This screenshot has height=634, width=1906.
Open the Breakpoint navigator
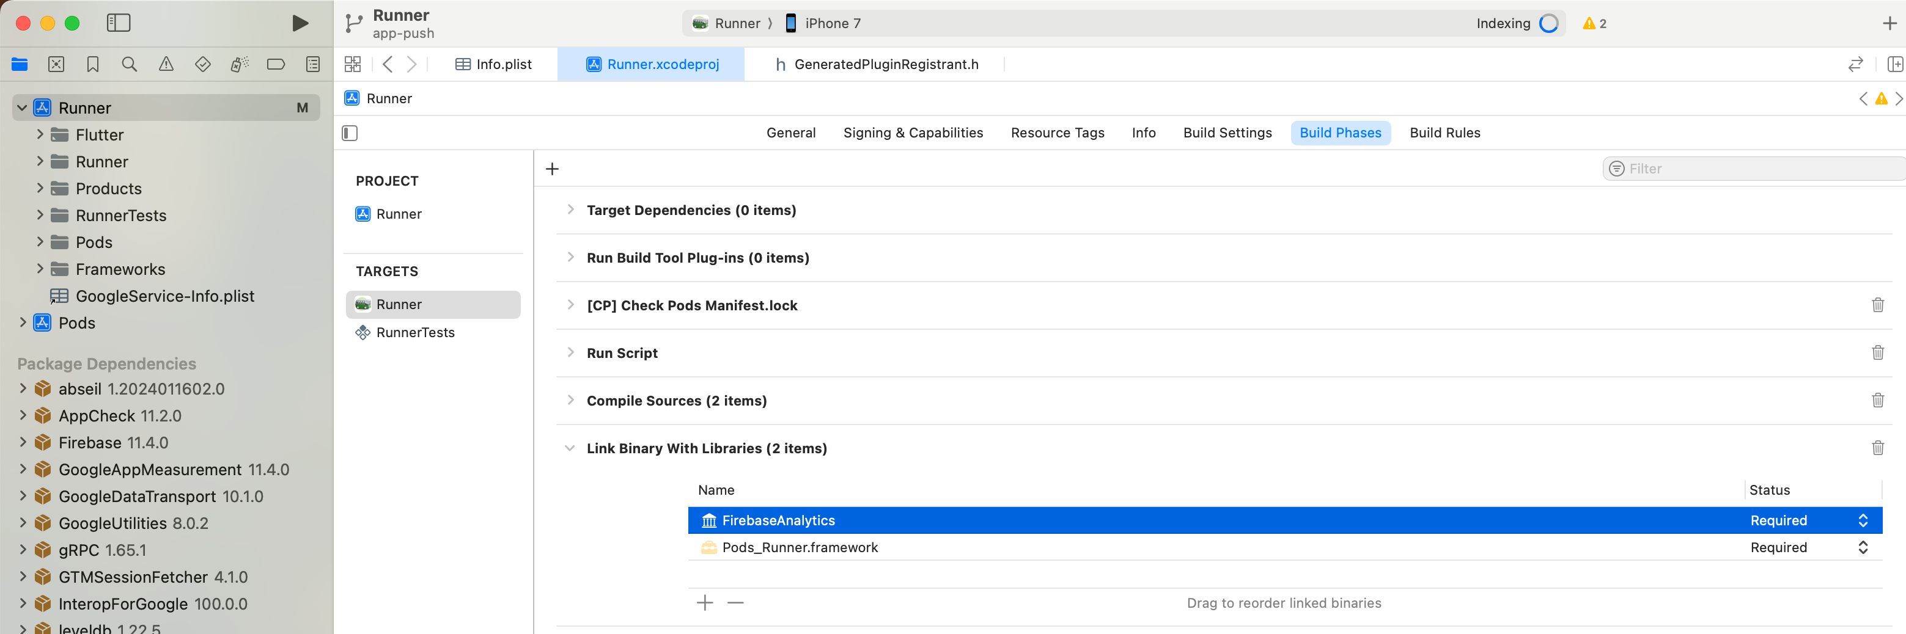(x=276, y=64)
